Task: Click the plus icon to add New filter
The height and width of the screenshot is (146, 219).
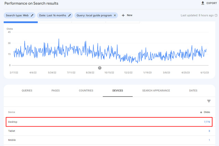Action: click(123, 15)
